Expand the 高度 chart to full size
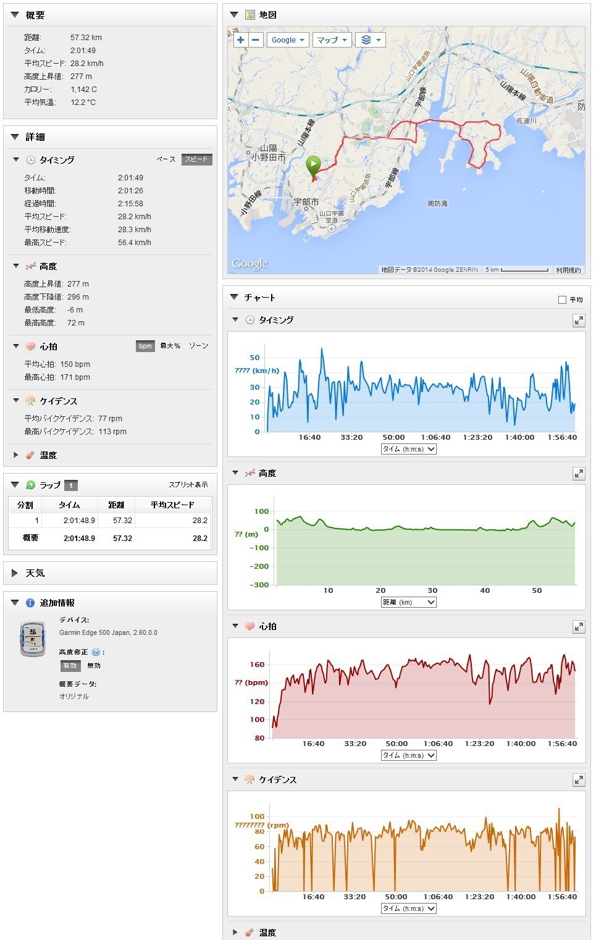Screen dimensions: 596x940 [x=579, y=474]
